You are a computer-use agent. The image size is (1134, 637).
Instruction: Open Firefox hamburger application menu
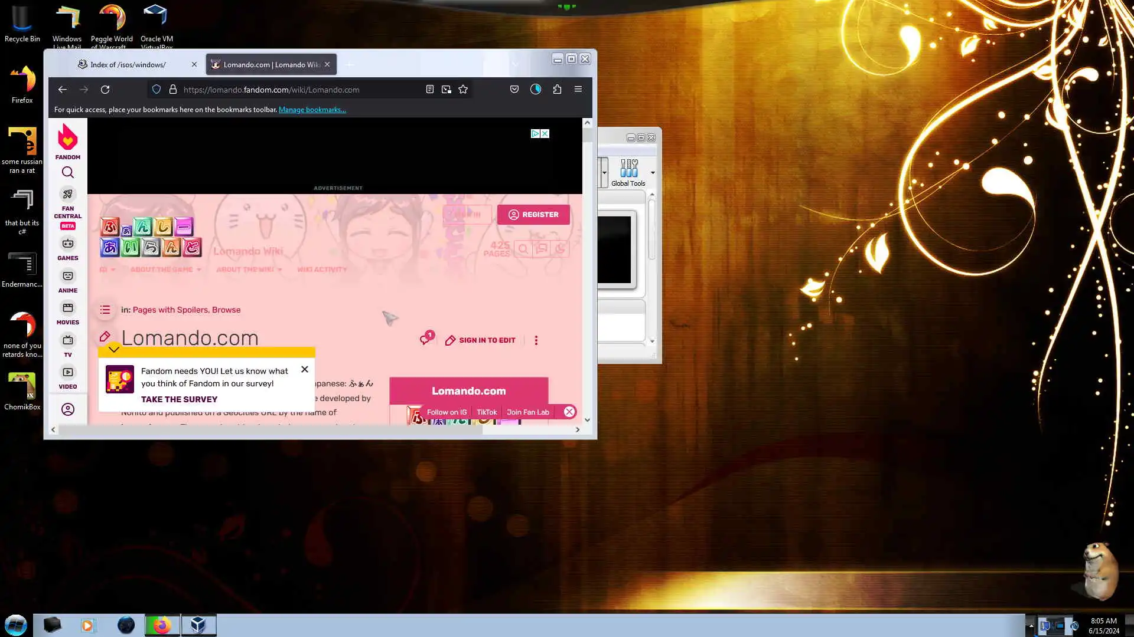578,90
